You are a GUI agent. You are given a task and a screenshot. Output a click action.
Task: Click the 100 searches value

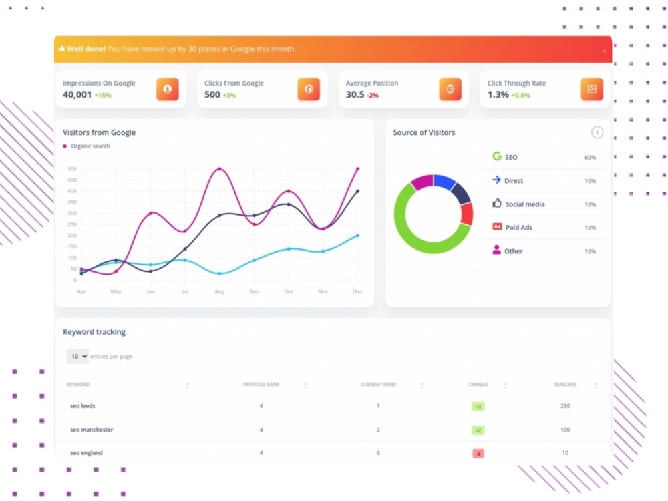point(565,430)
